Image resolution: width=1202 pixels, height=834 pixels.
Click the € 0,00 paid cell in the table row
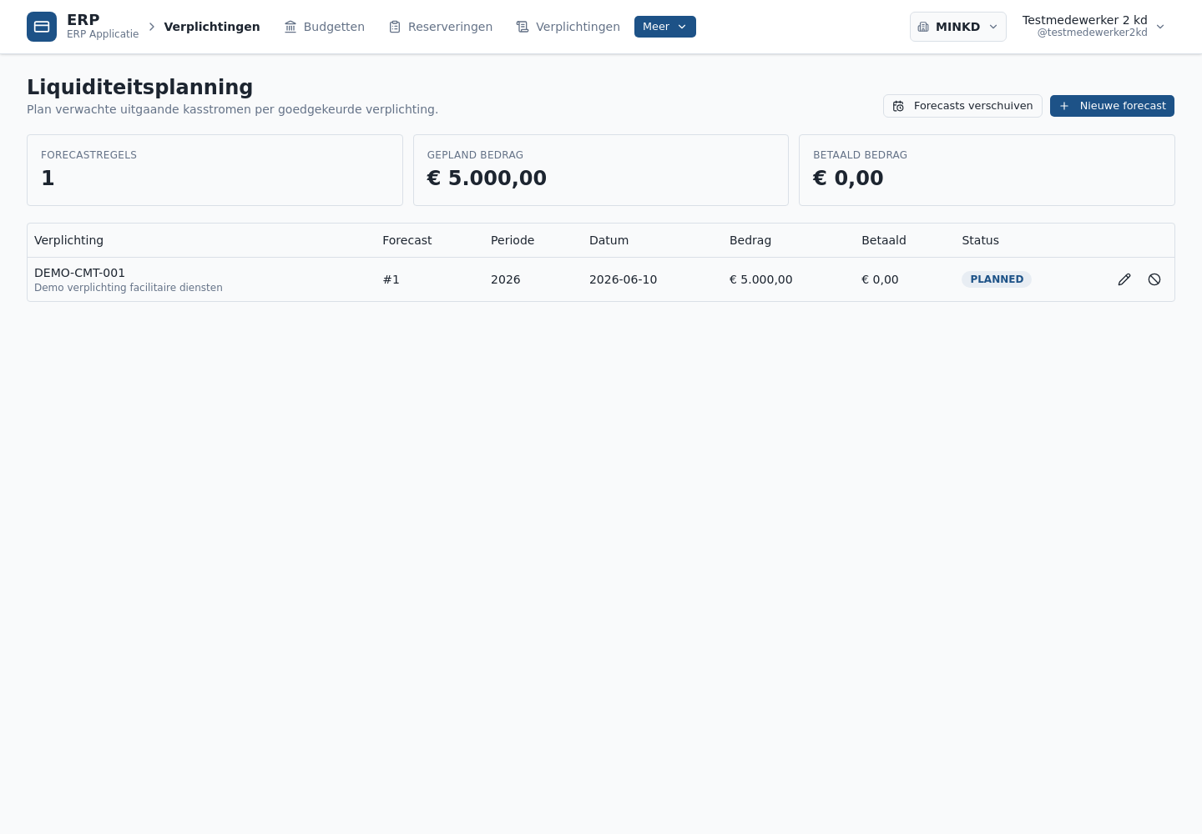point(880,279)
